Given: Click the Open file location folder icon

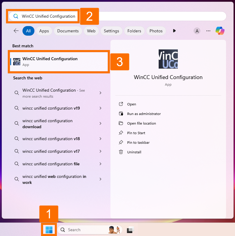Looking at the screenshot, I should (x=121, y=123).
